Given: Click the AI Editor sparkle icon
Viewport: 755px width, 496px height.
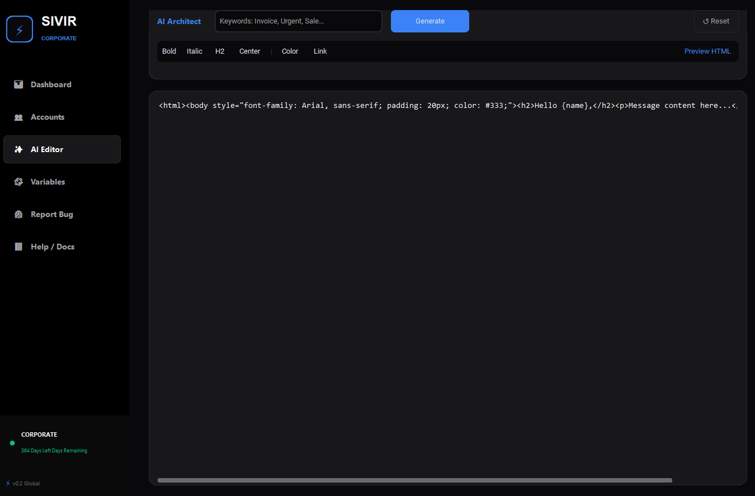Looking at the screenshot, I should [x=18, y=149].
